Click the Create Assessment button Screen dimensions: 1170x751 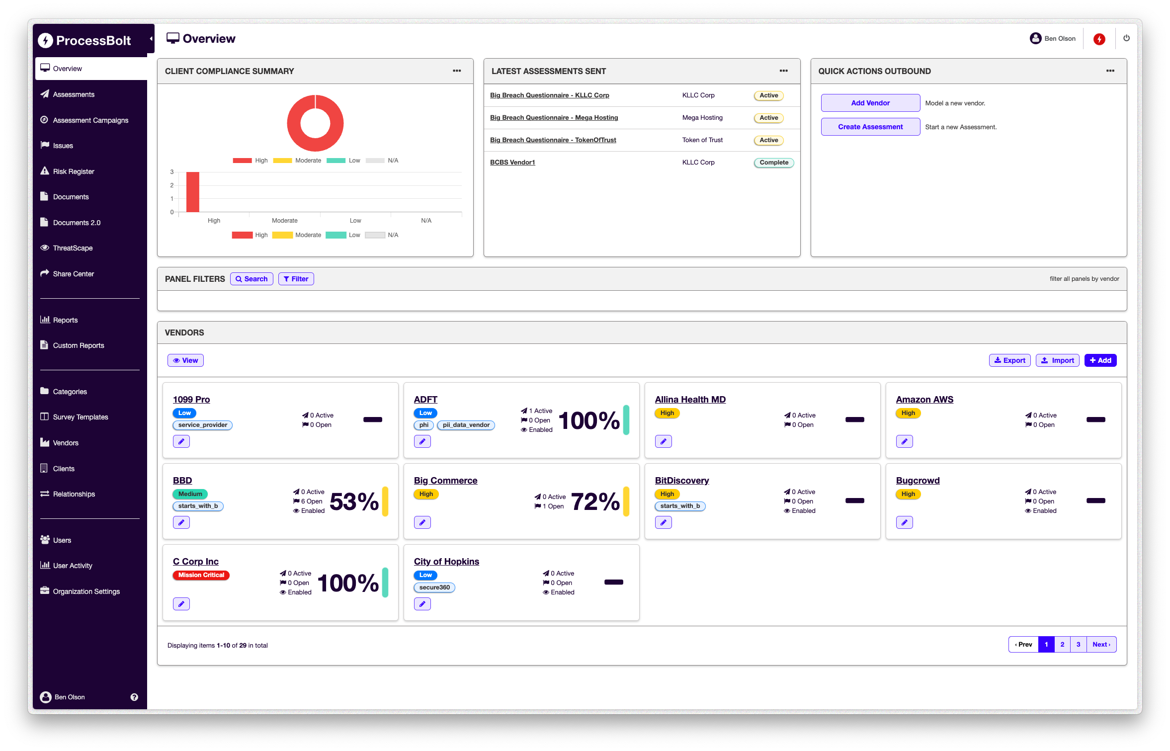870,127
